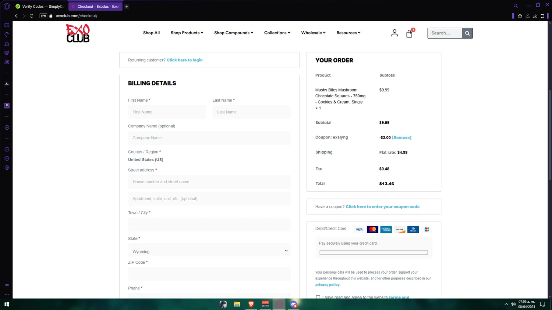
Task: Open the Twitch panel in sidebar
Action: [x=7, y=106]
